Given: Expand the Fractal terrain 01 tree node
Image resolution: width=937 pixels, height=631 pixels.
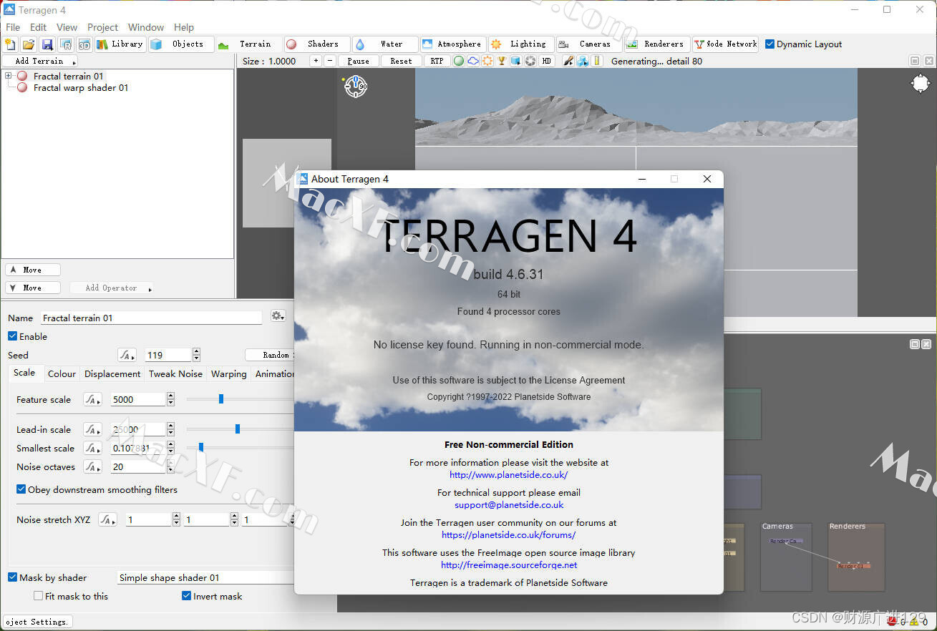Looking at the screenshot, I should [x=9, y=76].
